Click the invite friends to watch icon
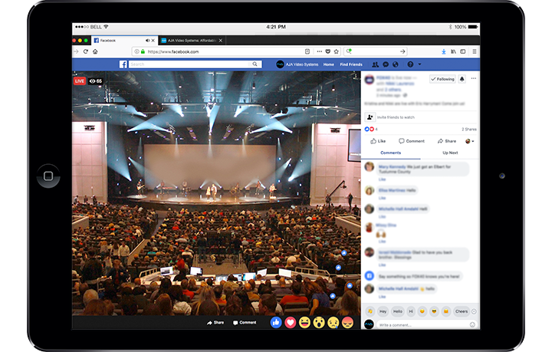The width and height of the screenshot is (552, 352). 370,117
